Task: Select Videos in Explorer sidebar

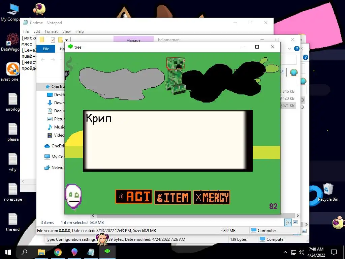Action: point(56,135)
